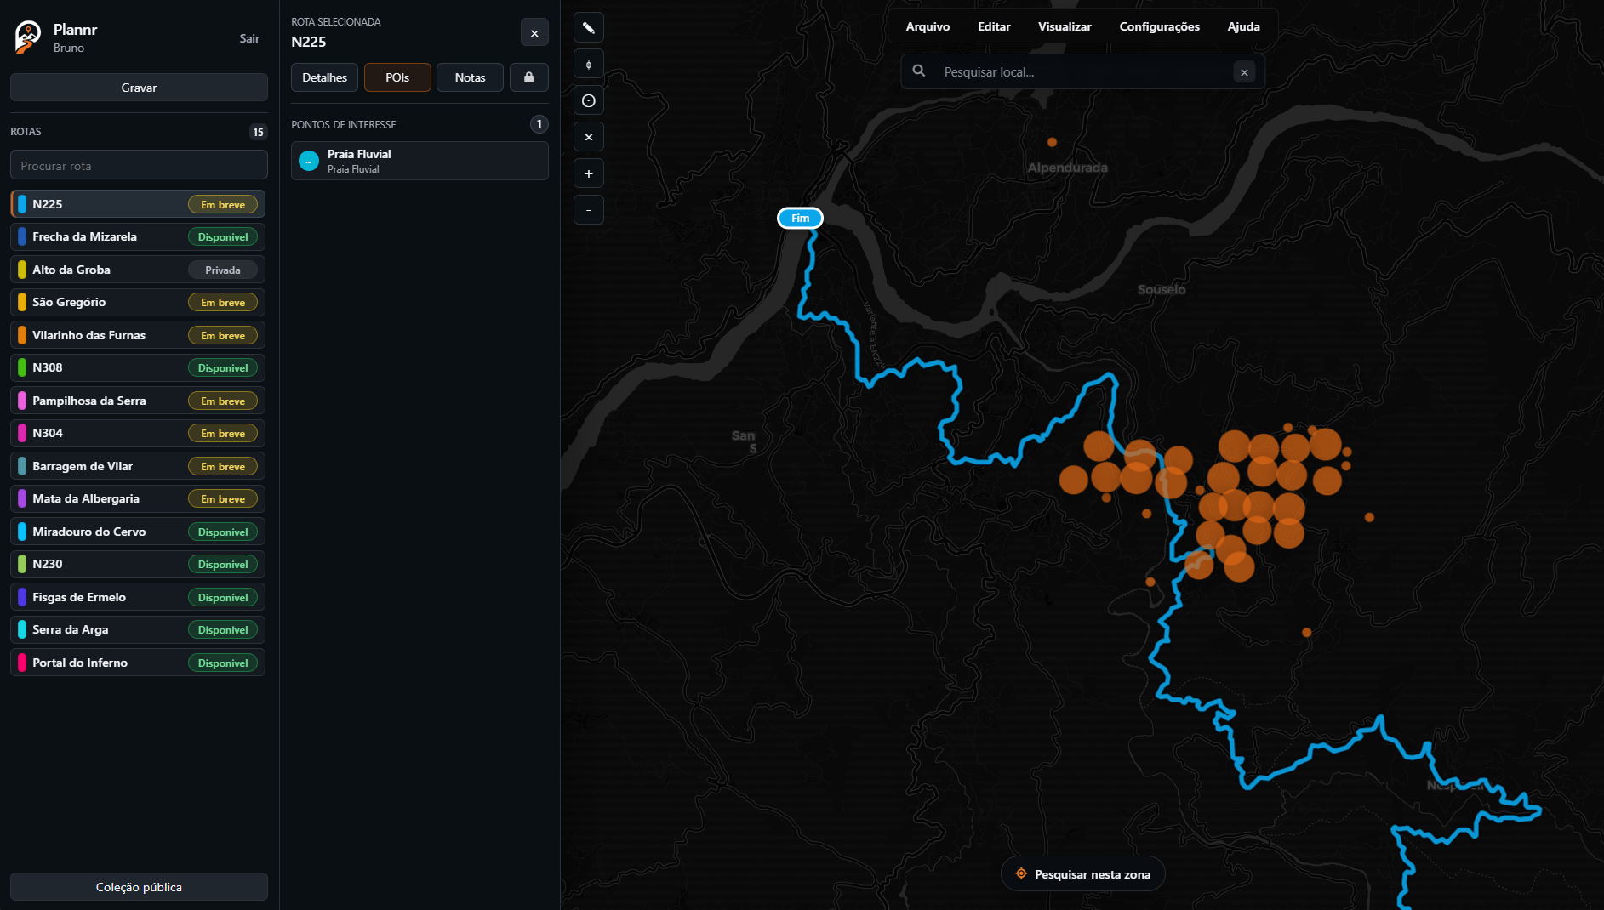1604x910 pixels.
Task: Click the compass orientation button on the map
Action: 588,65
